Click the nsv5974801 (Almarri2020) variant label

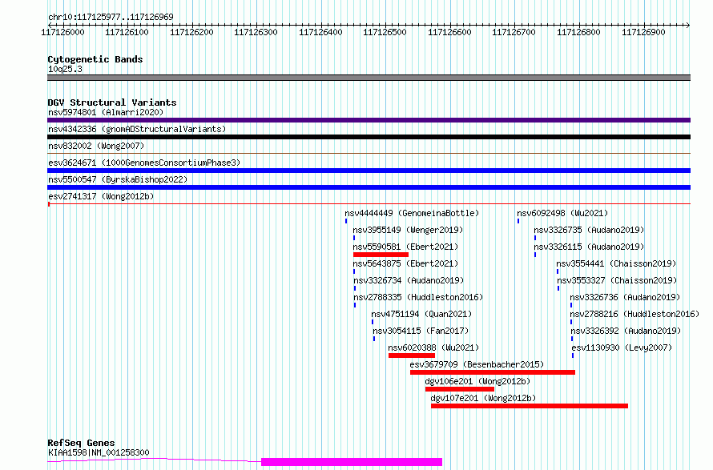[x=106, y=112]
